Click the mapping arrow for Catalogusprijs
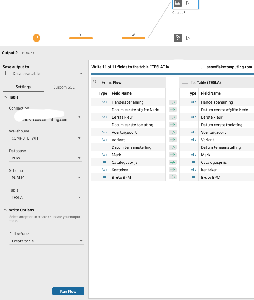The height and width of the screenshot is (300, 254). coord(173,162)
